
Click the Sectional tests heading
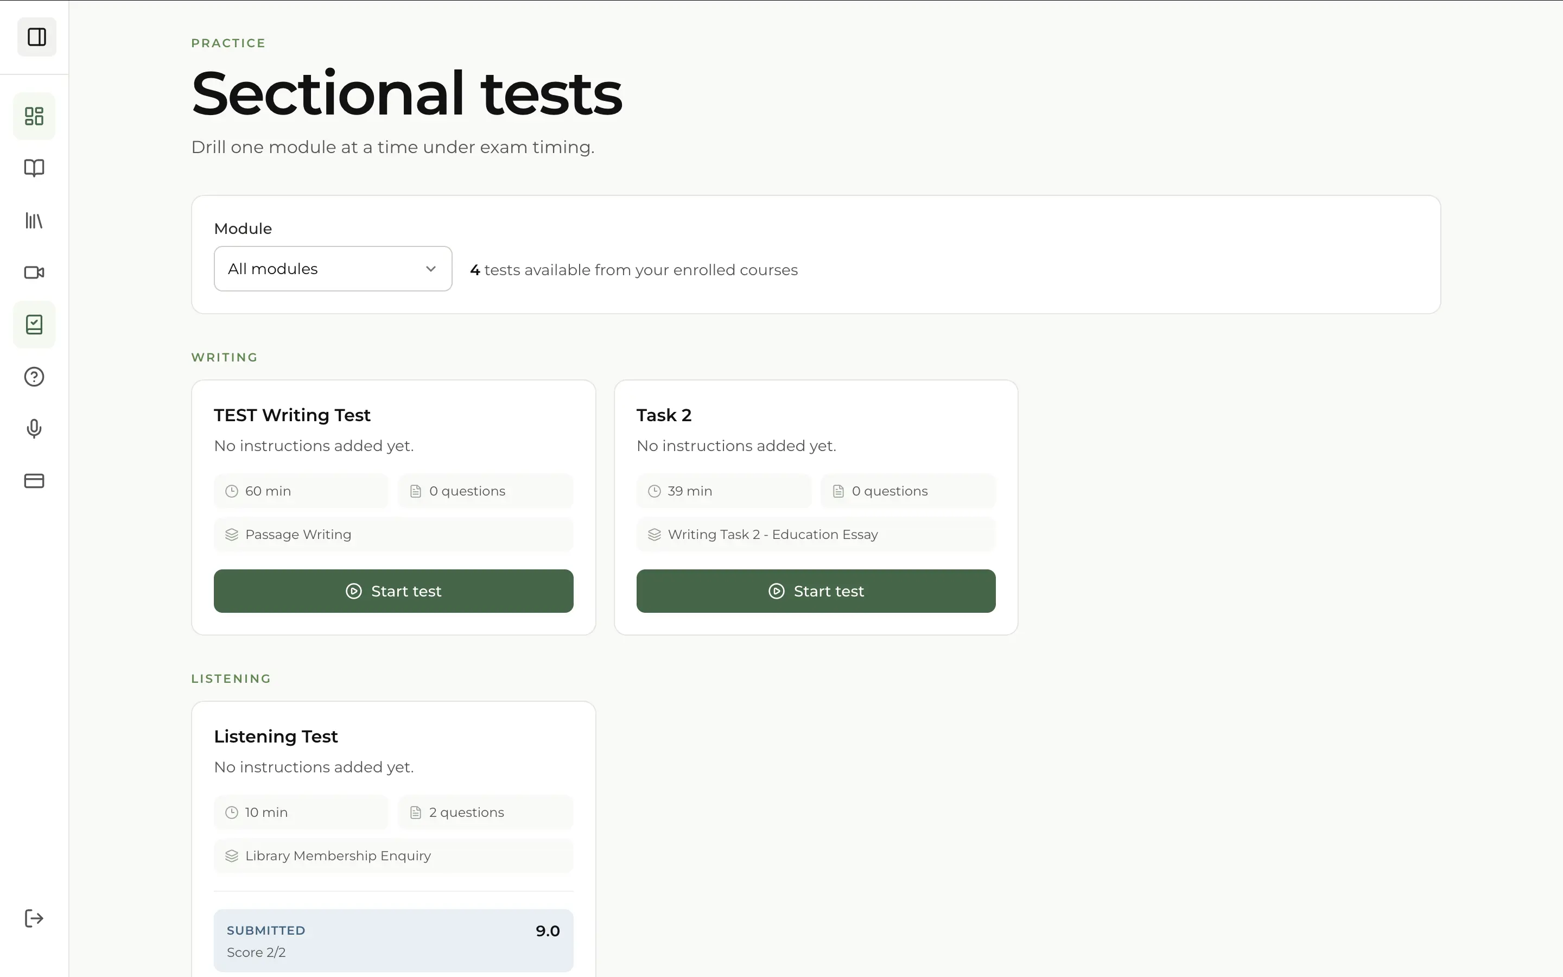[407, 94]
